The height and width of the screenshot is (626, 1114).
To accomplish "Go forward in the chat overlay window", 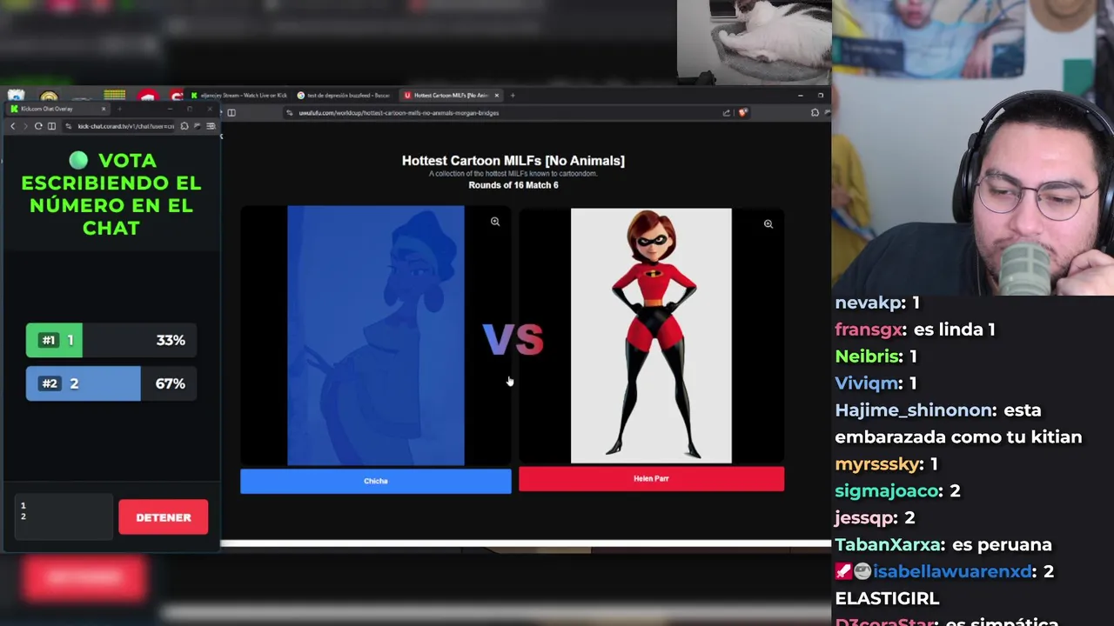I will (25, 126).
